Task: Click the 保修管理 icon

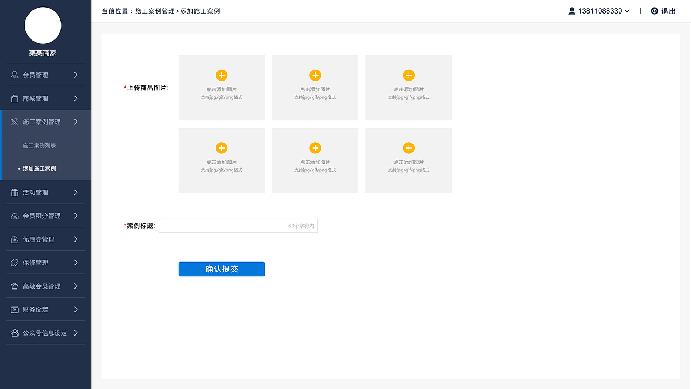Action: pos(15,263)
